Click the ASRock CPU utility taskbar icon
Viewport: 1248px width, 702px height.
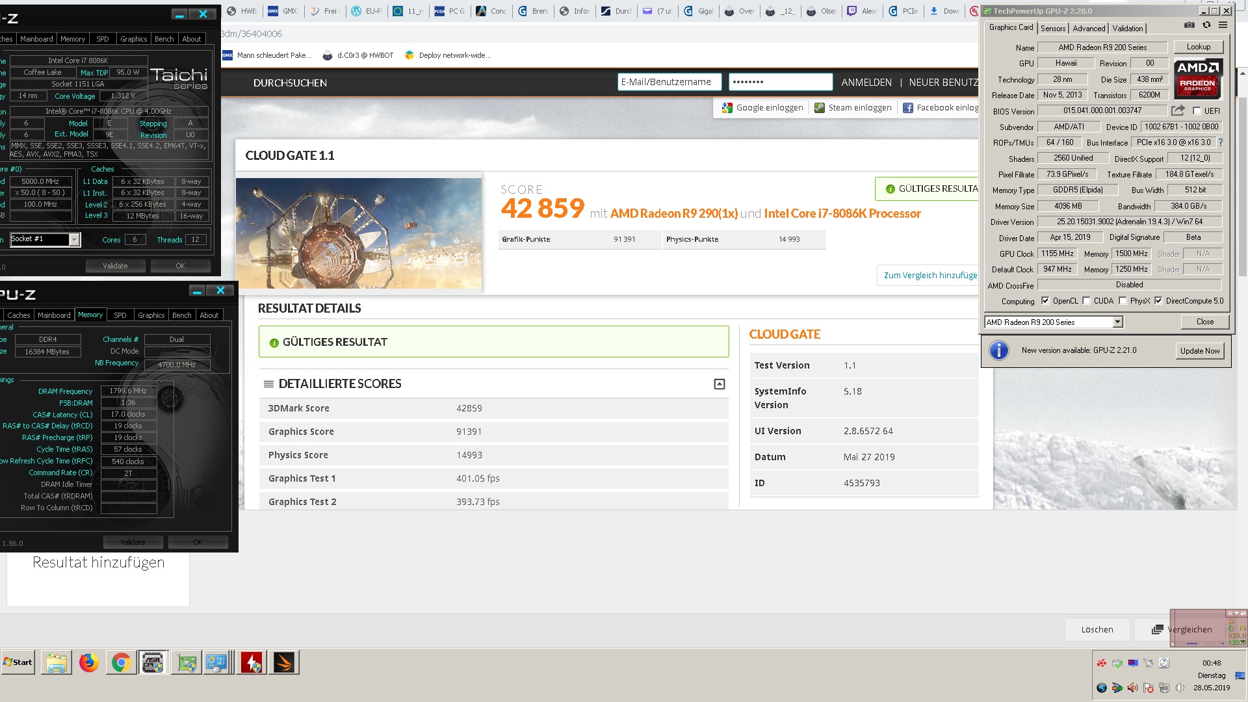pos(153,662)
